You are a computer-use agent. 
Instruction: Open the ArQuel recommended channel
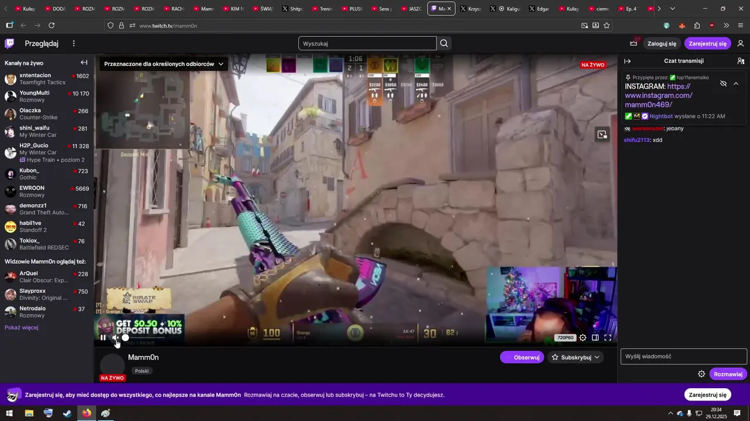pyautogui.click(x=47, y=277)
